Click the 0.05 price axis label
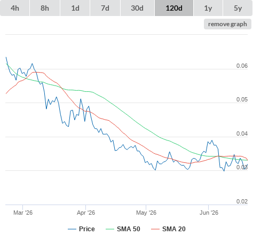253x243 pixels. click(242, 99)
